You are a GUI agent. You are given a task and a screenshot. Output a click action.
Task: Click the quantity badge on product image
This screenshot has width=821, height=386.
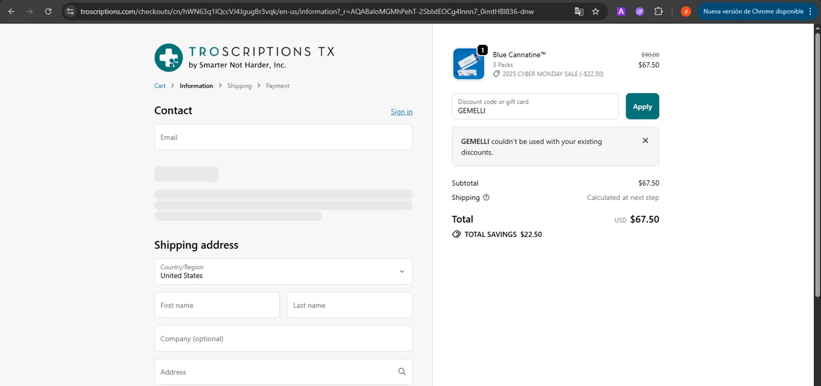click(x=482, y=50)
